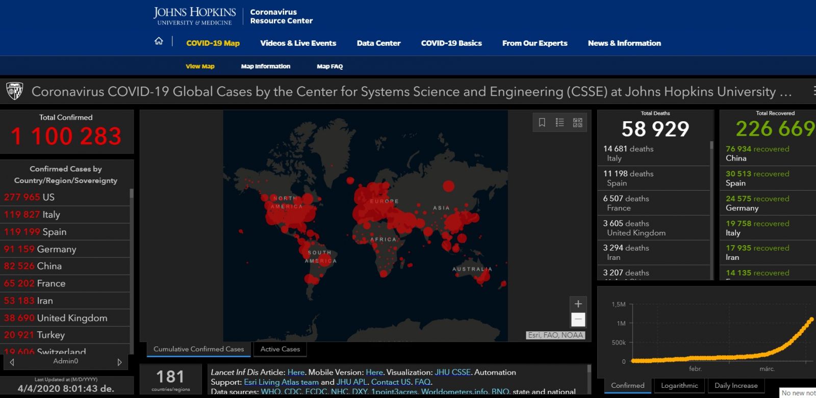The width and height of the screenshot is (816, 398).
Task: Open the dashboard menu at right edge of title bar
Action: (813, 91)
